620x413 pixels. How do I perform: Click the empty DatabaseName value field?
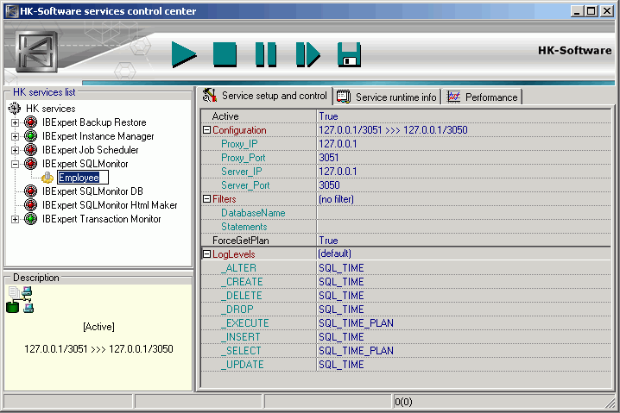pyautogui.click(x=464, y=213)
